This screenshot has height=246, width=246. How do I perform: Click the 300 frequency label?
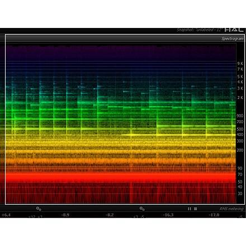pyautogui.click(x=240, y=141)
